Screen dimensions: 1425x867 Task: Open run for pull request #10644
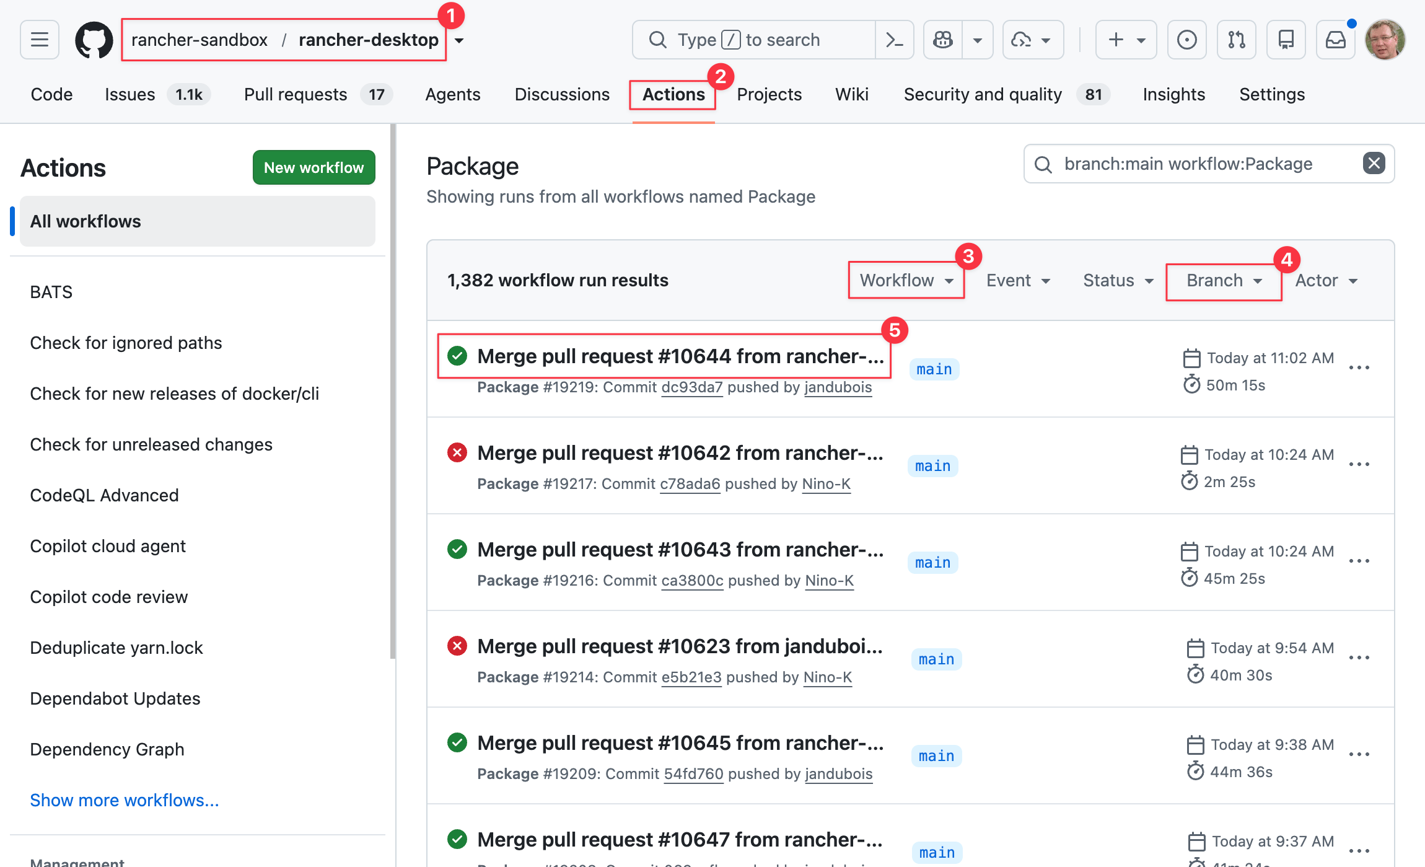pos(680,356)
